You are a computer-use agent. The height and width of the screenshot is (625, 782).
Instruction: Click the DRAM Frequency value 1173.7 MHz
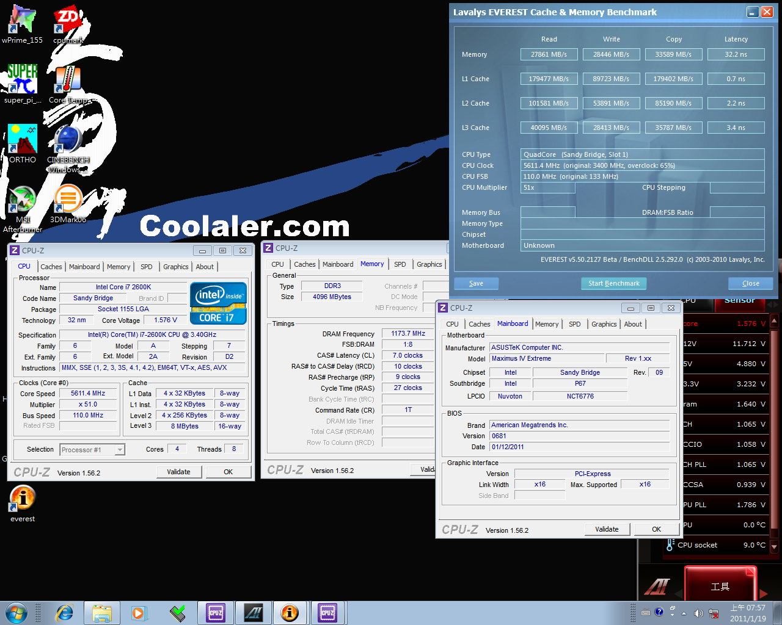point(408,334)
